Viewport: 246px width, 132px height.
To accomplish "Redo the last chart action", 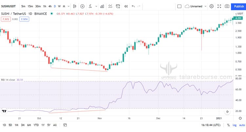I will 139,7.
